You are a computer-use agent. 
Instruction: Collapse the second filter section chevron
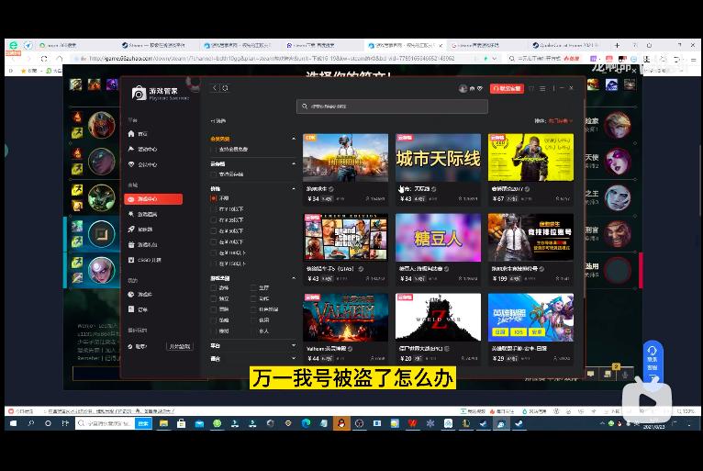pos(294,163)
